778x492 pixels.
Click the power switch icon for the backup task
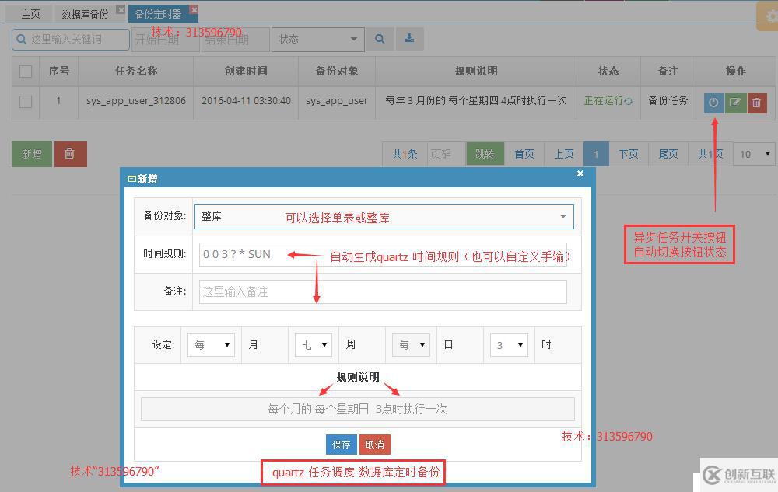(x=713, y=102)
